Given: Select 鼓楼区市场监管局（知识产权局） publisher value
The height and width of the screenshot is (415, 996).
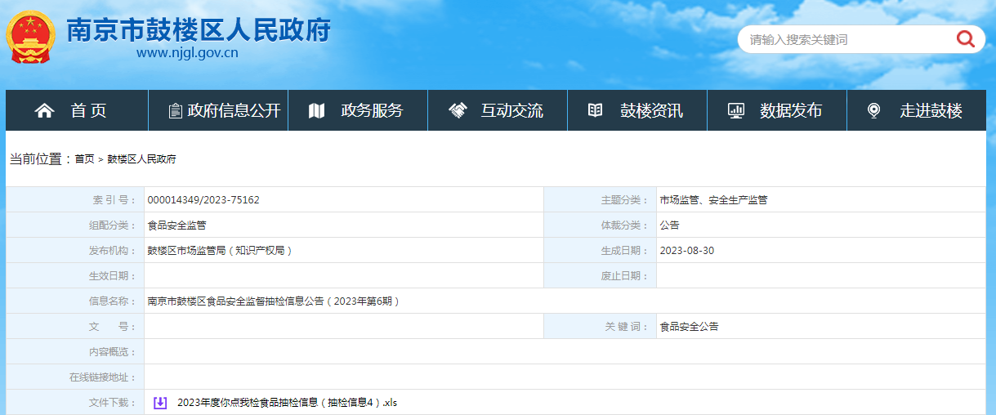Looking at the screenshot, I should click(x=220, y=251).
